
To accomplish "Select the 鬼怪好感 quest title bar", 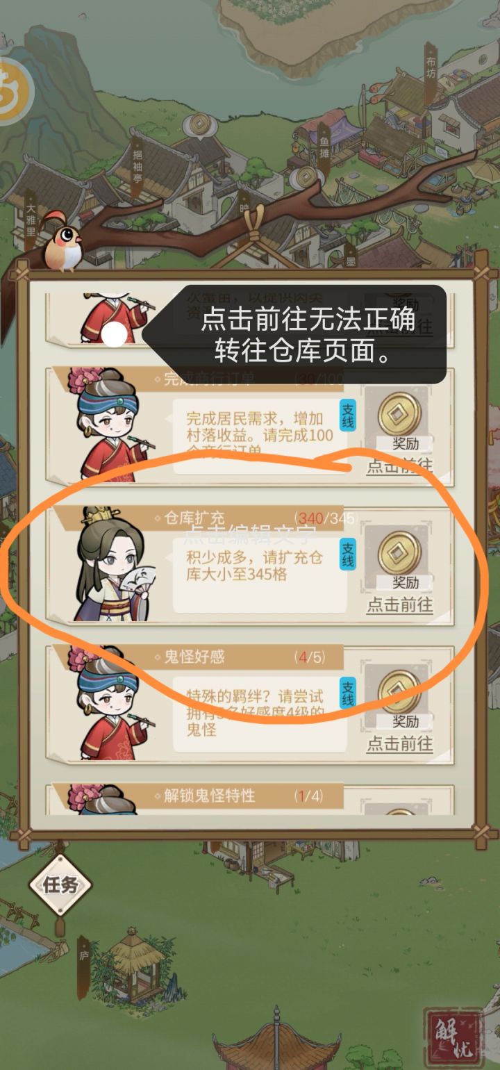I will pos(201,657).
